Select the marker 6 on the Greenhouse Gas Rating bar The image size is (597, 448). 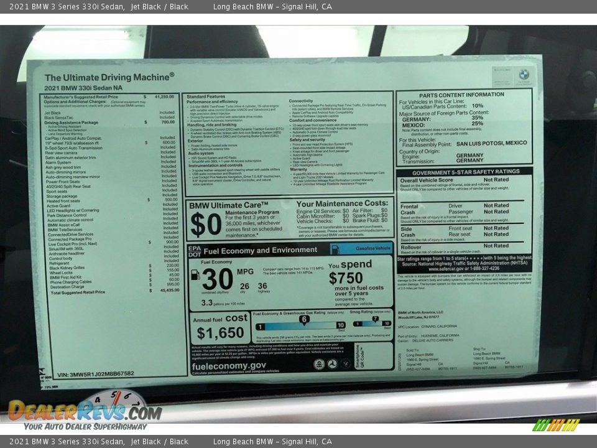304,320
